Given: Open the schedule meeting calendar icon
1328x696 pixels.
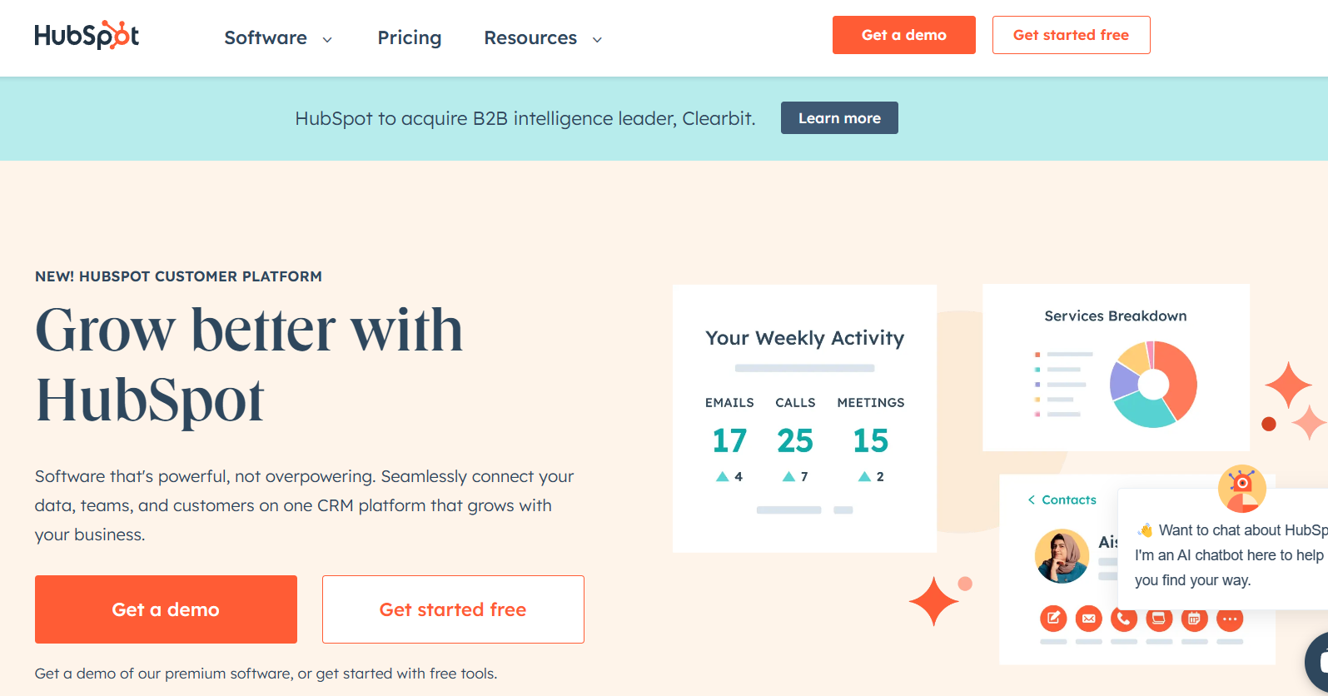Looking at the screenshot, I should click(x=1194, y=619).
